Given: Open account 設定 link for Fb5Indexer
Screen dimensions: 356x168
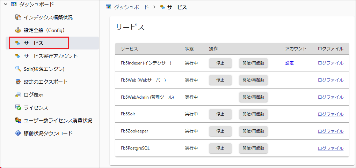Looking at the screenshot, I should tap(289, 63).
